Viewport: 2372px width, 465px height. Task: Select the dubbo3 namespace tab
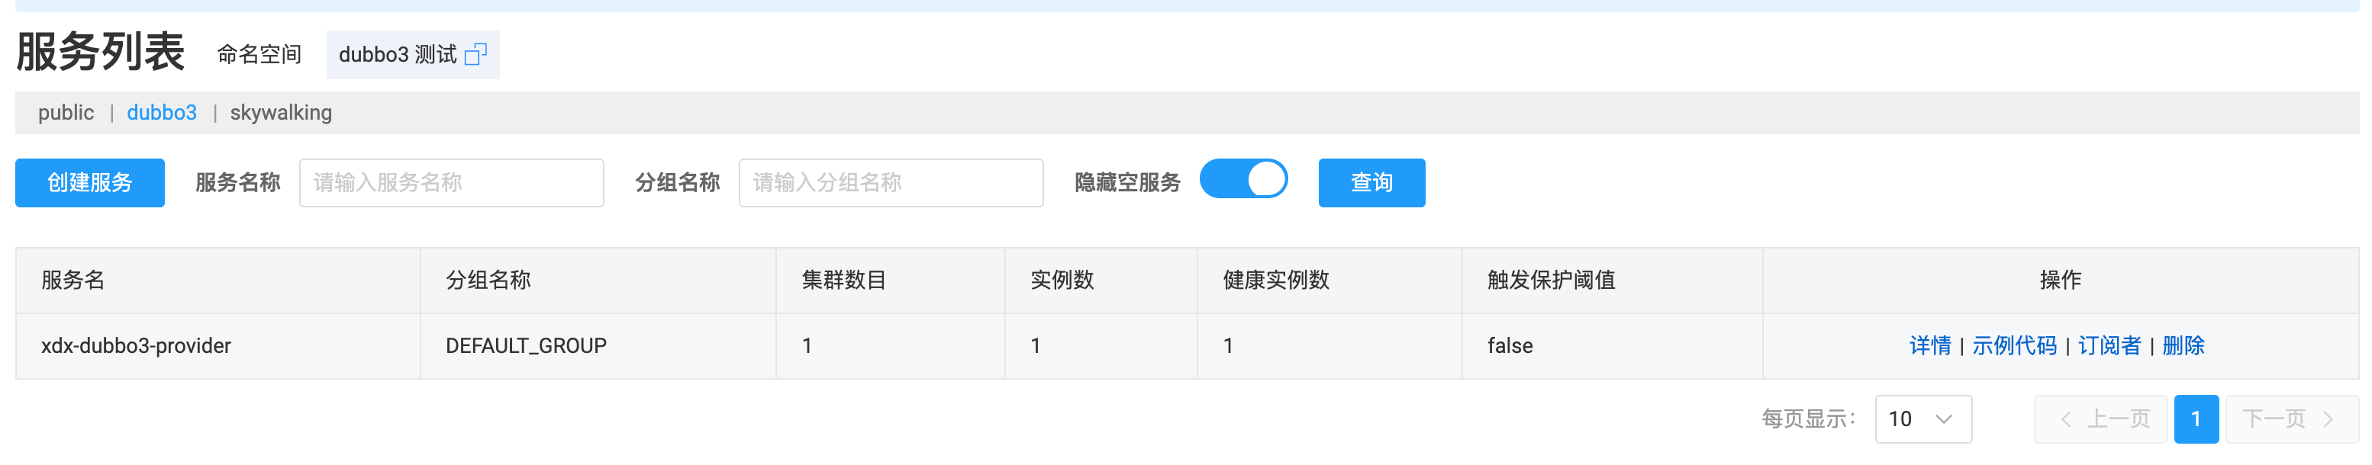[x=162, y=112]
